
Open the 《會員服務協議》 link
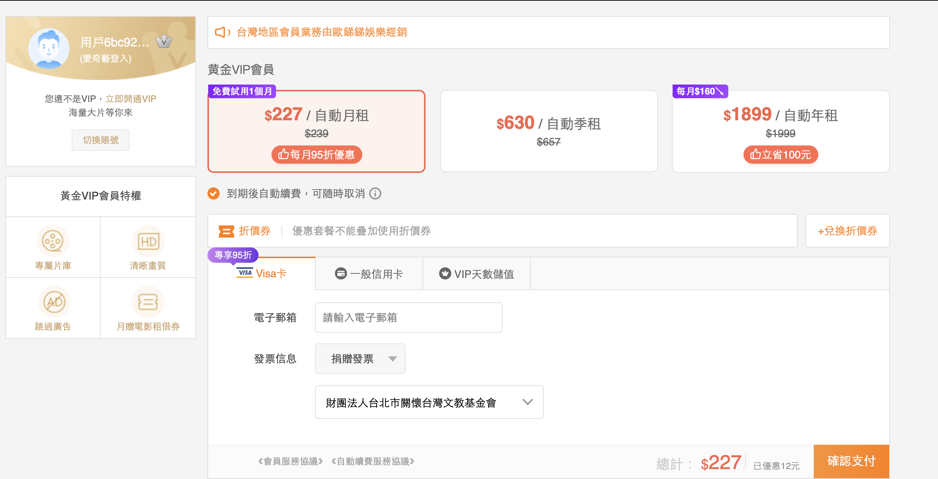point(291,461)
